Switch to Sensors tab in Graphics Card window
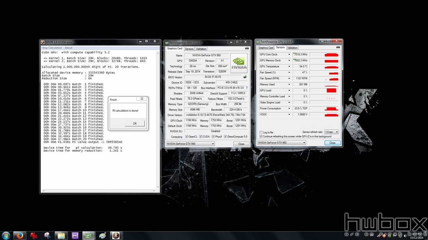The height and width of the screenshot is (240, 428). coord(189,49)
